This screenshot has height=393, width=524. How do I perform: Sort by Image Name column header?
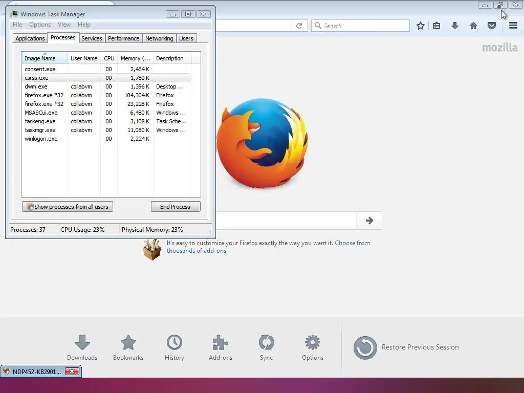click(45, 58)
